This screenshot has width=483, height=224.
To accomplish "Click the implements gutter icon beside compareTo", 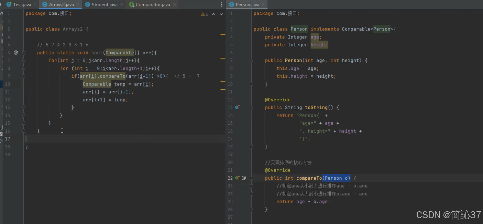I will [x=237, y=178].
